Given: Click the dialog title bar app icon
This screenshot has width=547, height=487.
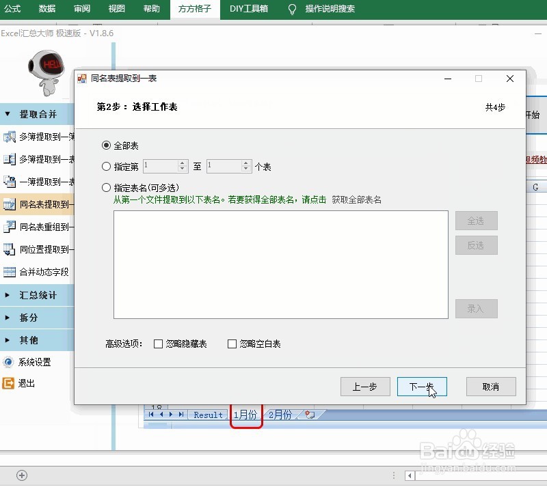Looking at the screenshot, I should [x=82, y=79].
